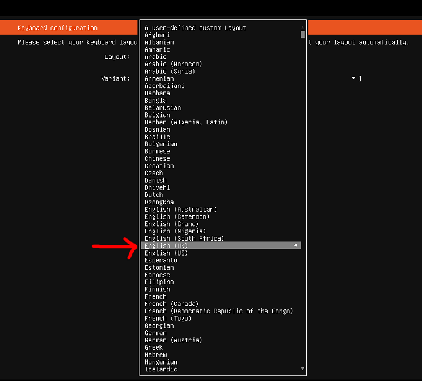Select French (Democratic Republic of the Congo)
The image size is (422, 381).
[218, 311]
